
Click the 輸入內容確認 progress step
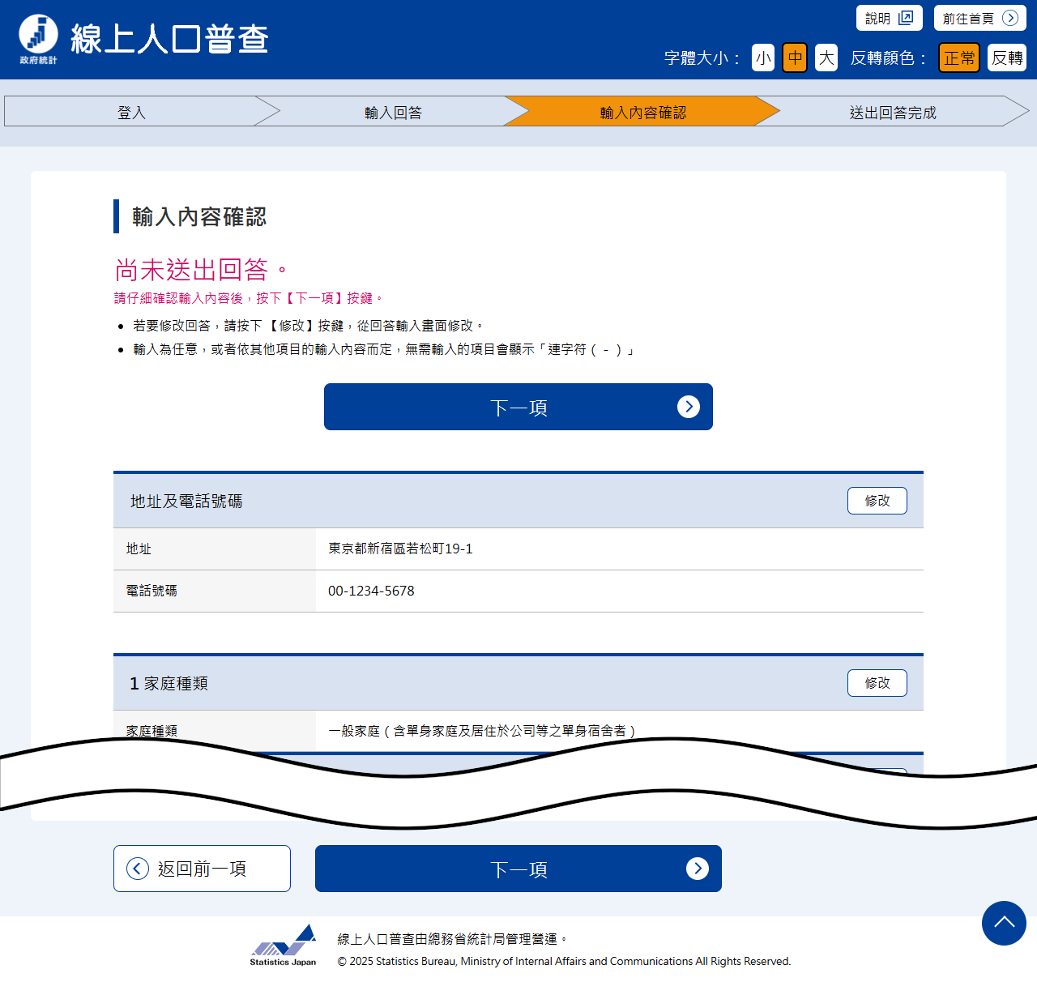tap(642, 112)
